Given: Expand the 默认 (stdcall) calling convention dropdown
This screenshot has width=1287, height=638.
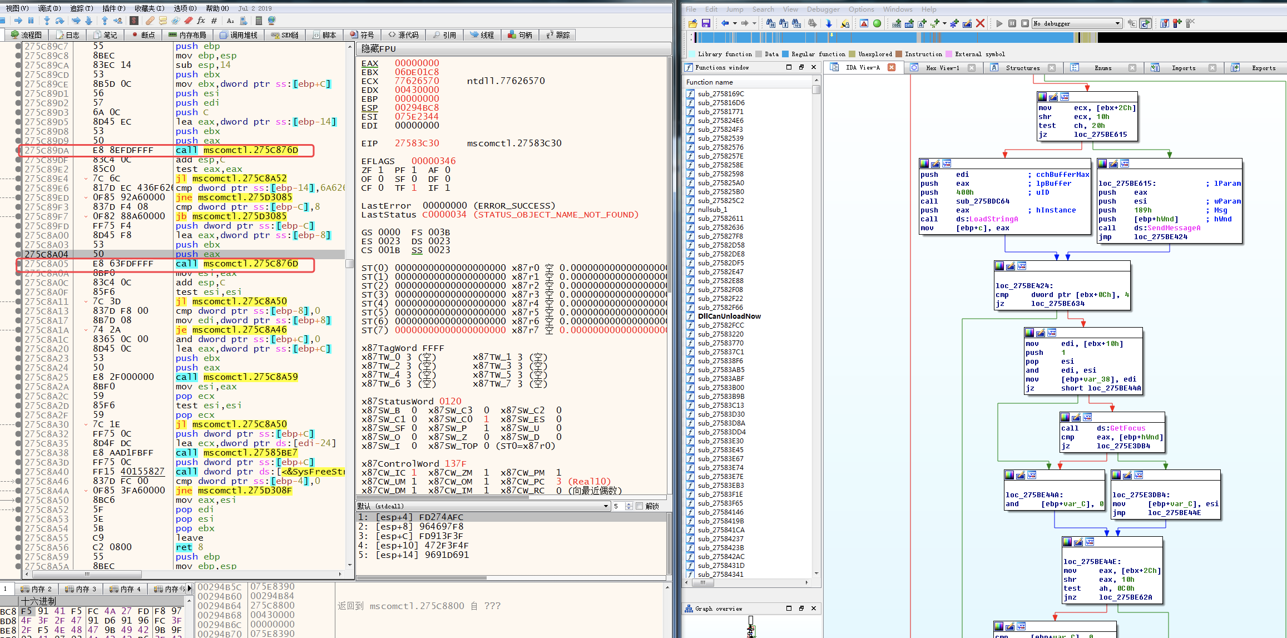Looking at the screenshot, I should point(606,506).
